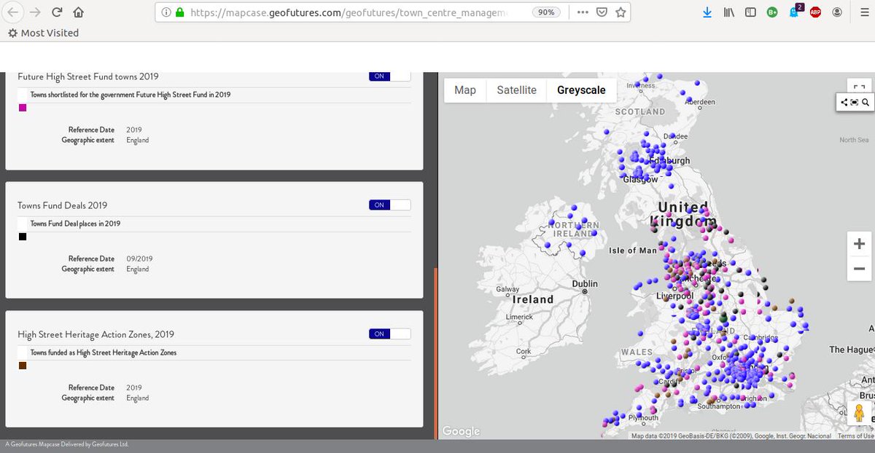Viewport: 875px width, 453px height.
Task: Reload the current page
Action: coord(57,12)
